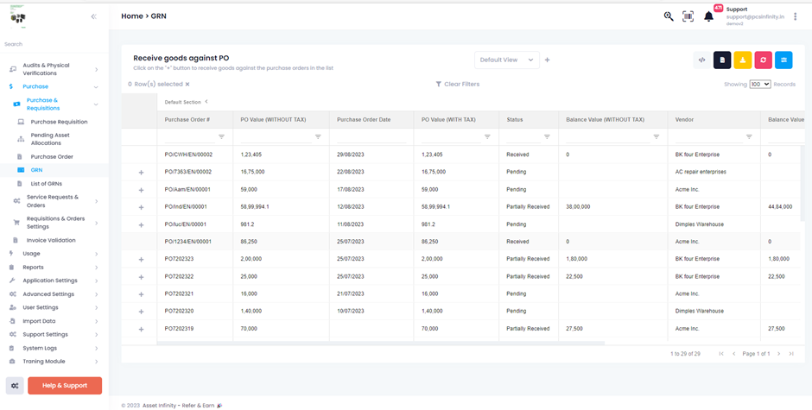Click the yellow download button

tap(743, 60)
